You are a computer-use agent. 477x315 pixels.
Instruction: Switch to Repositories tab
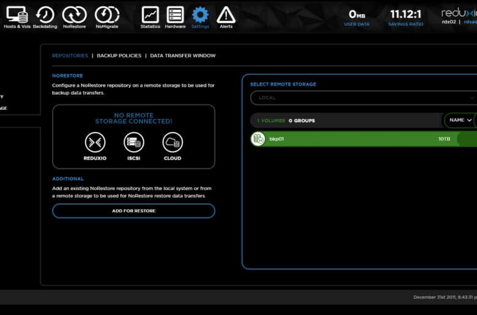pyautogui.click(x=70, y=56)
